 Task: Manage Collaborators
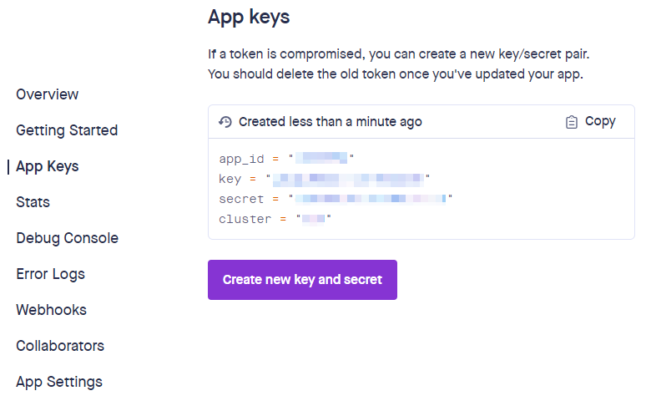point(60,346)
